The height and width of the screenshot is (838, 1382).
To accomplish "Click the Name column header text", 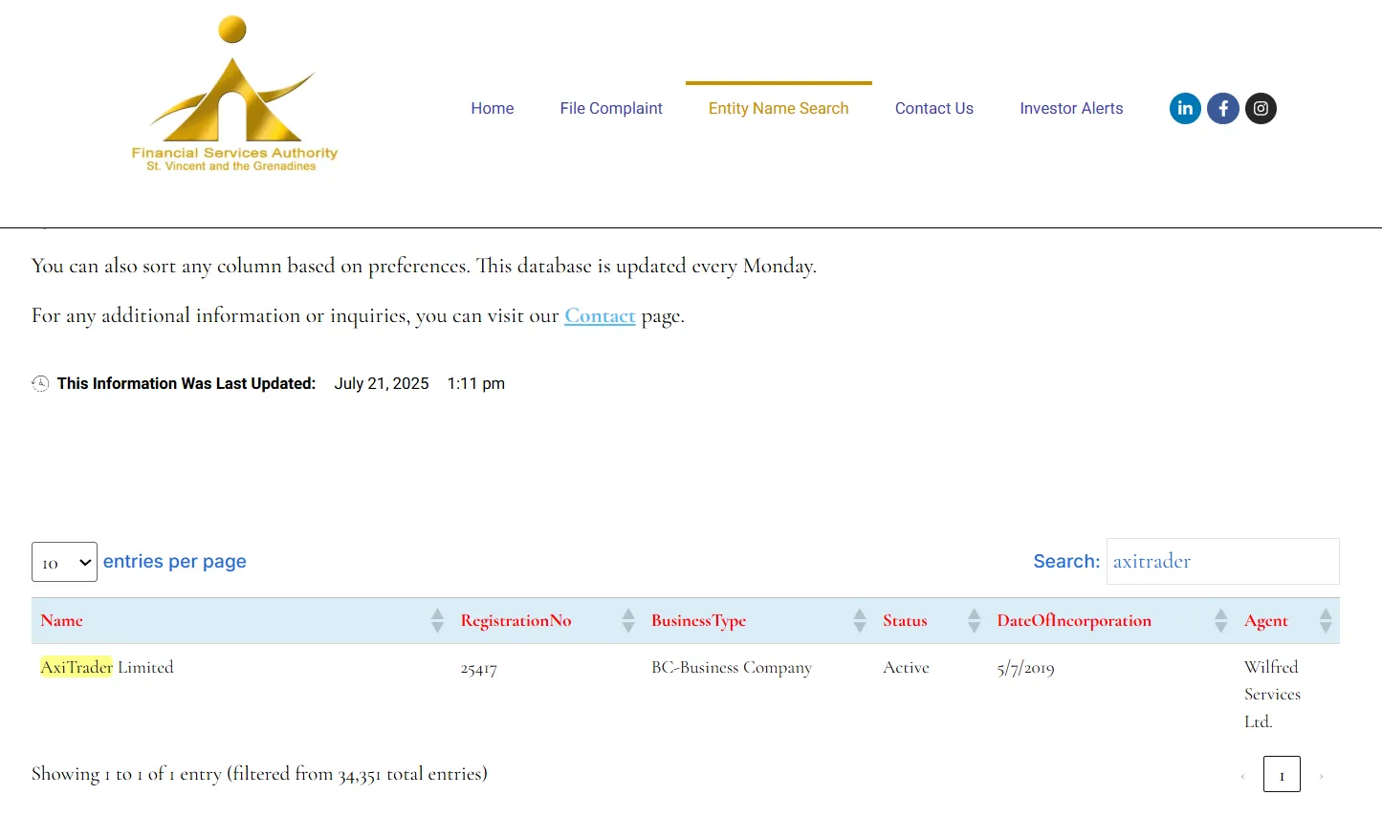I will coord(62,621).
